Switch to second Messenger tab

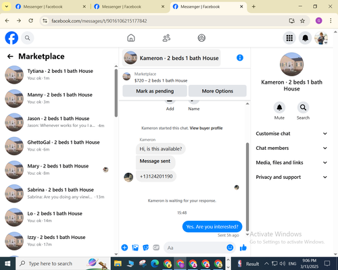pos(129,7)
